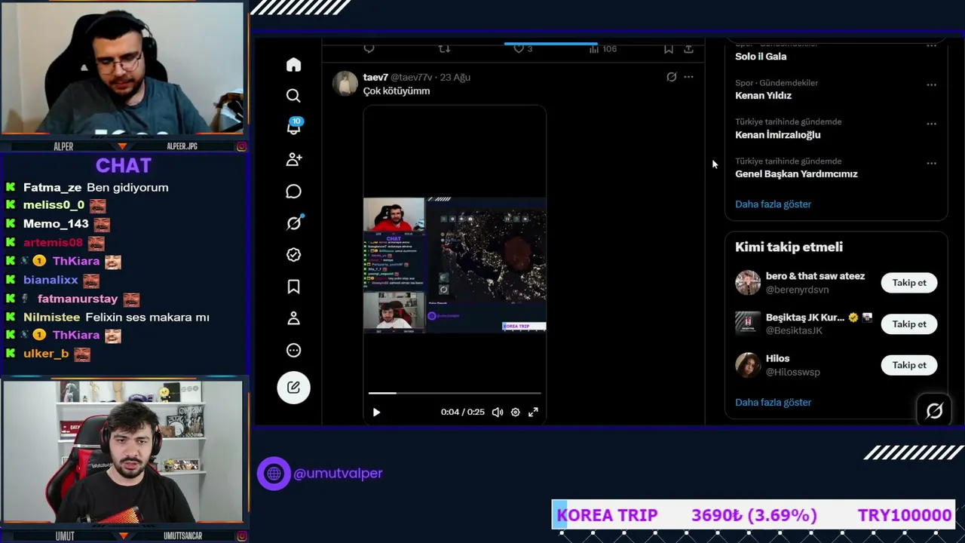
Task: Open the Solo il Gala trend
Action: 761,57
